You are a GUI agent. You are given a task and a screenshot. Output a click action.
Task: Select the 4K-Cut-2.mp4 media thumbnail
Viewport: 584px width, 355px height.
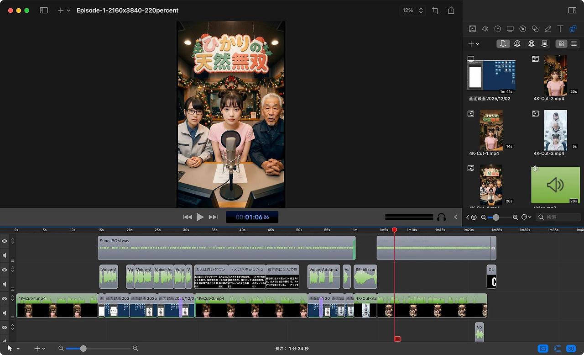pos(555,75)
